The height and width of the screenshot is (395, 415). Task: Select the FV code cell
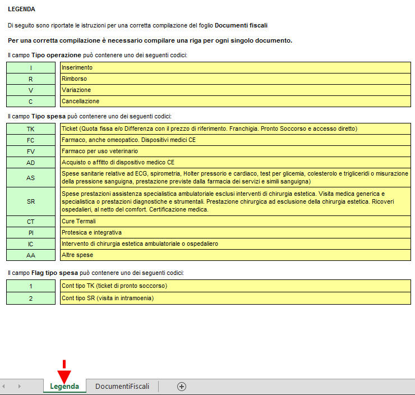(31, 151)
